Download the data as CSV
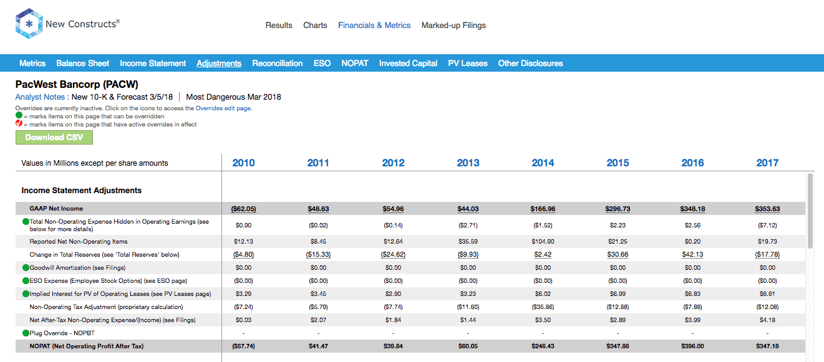824x362 pixels. click(x=54, y=137)
